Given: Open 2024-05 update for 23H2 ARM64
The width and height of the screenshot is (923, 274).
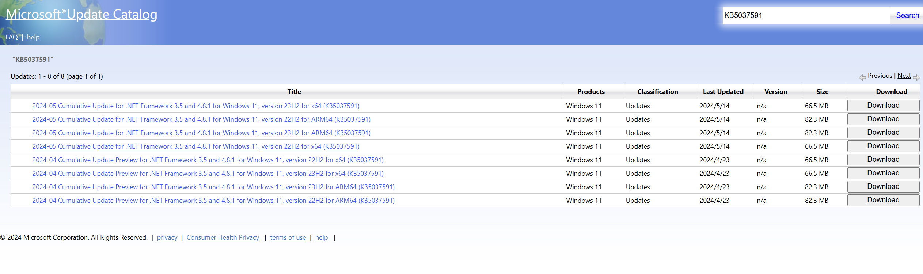Looking at the screenshot, I should pyautogui.click(x=201, y=133).
